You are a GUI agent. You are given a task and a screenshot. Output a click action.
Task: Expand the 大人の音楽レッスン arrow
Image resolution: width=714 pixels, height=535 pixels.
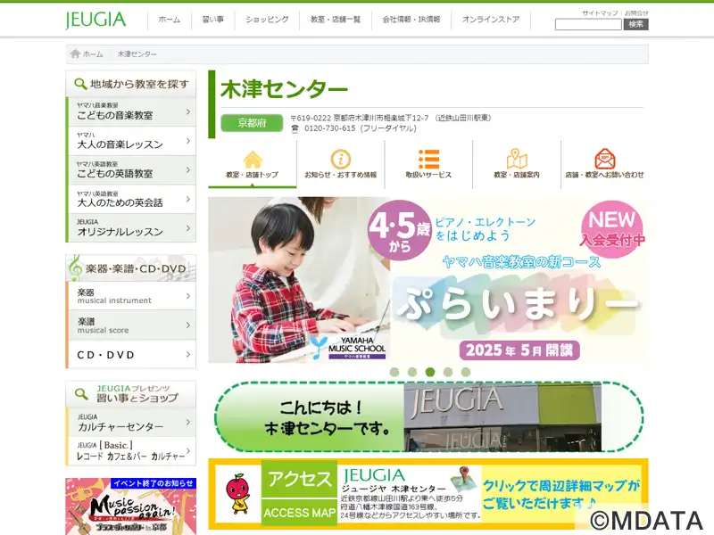point(188,141)
